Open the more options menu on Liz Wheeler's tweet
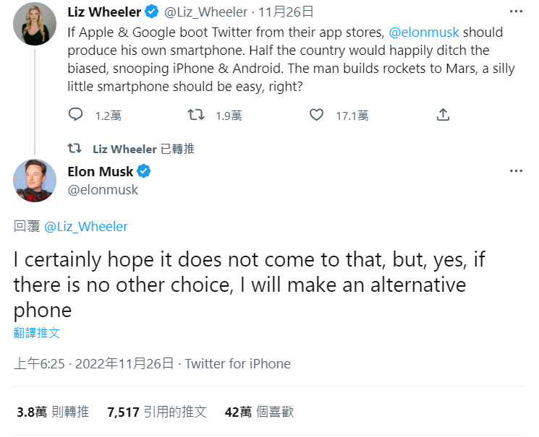539x437 pixels. click(516, 11)
